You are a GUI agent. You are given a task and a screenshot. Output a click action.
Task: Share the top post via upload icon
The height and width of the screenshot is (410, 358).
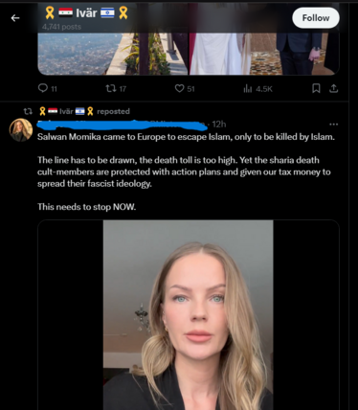pyautogui.click(x=333, y=88)
